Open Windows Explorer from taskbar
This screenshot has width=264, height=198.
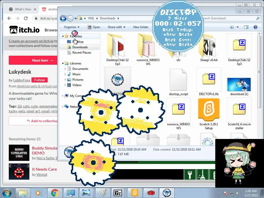click(23, 193)
